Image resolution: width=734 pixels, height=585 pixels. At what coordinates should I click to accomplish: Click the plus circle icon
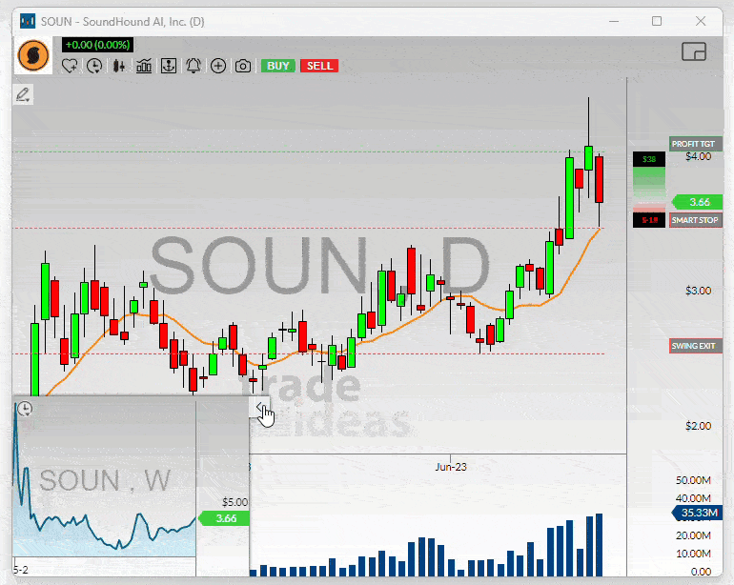pos(218,66)
